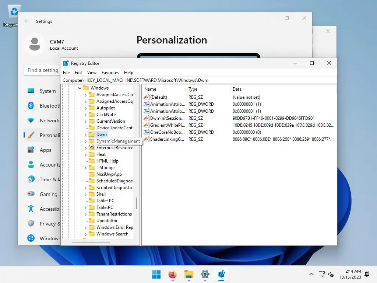Sort values by the Data column header
Image resolution: width=377 pixels, height=283 pixels.
[x=283, y=89]
